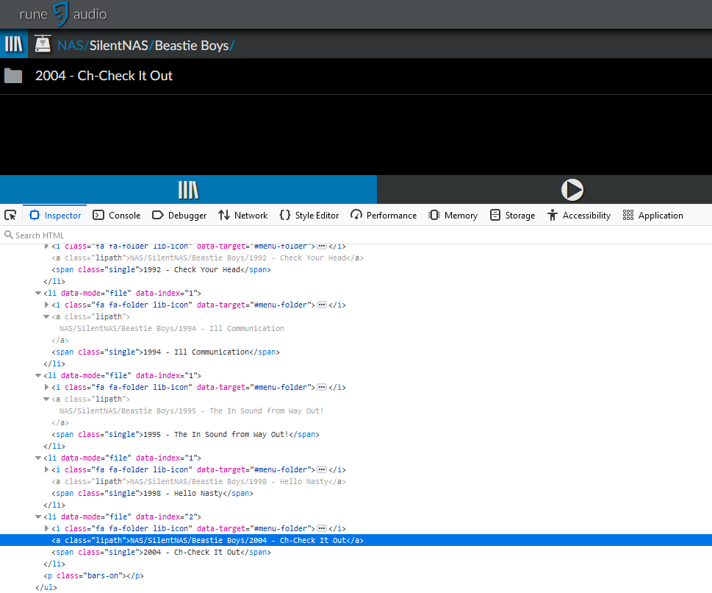Open the Inspector devtools tab
The width and height of the screenshot is (712, 593).
[55, 215]
